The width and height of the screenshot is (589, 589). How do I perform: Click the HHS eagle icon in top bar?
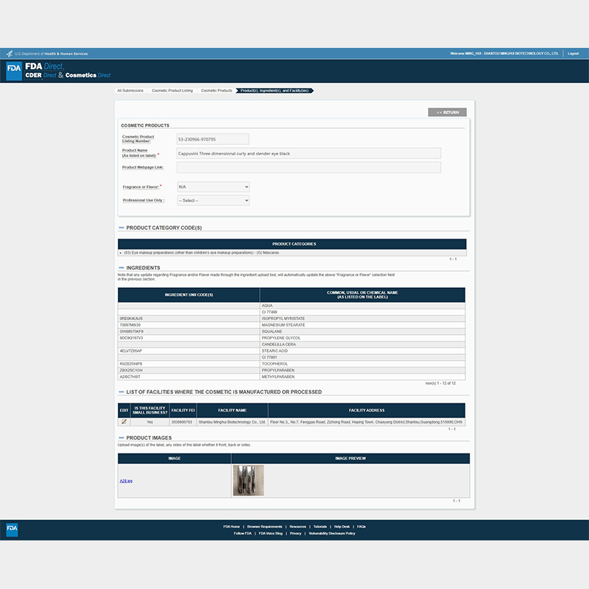pyautogui.click(x=10, y=54)
